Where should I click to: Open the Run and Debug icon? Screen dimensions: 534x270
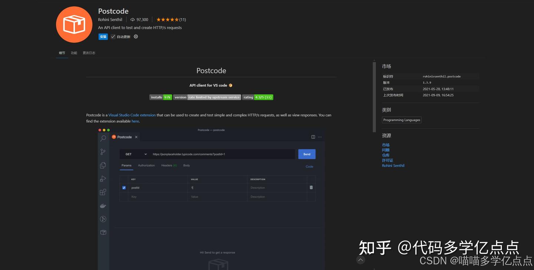click(103, 179)
